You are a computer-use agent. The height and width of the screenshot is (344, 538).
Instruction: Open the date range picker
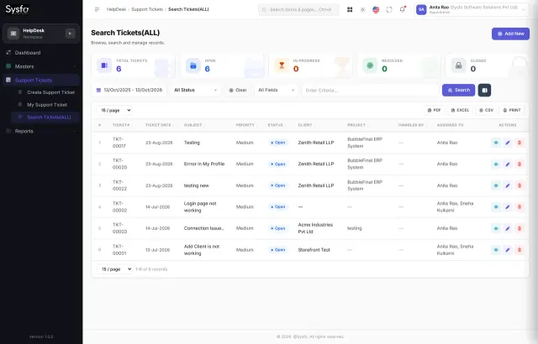click(129, 90)
